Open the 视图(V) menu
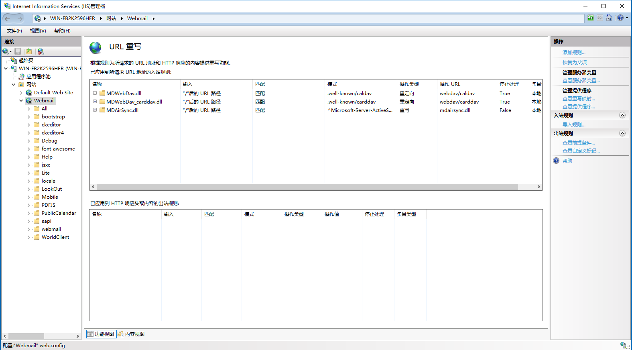The width and height of the screenshot is (632, 350). tap(38, 31)
